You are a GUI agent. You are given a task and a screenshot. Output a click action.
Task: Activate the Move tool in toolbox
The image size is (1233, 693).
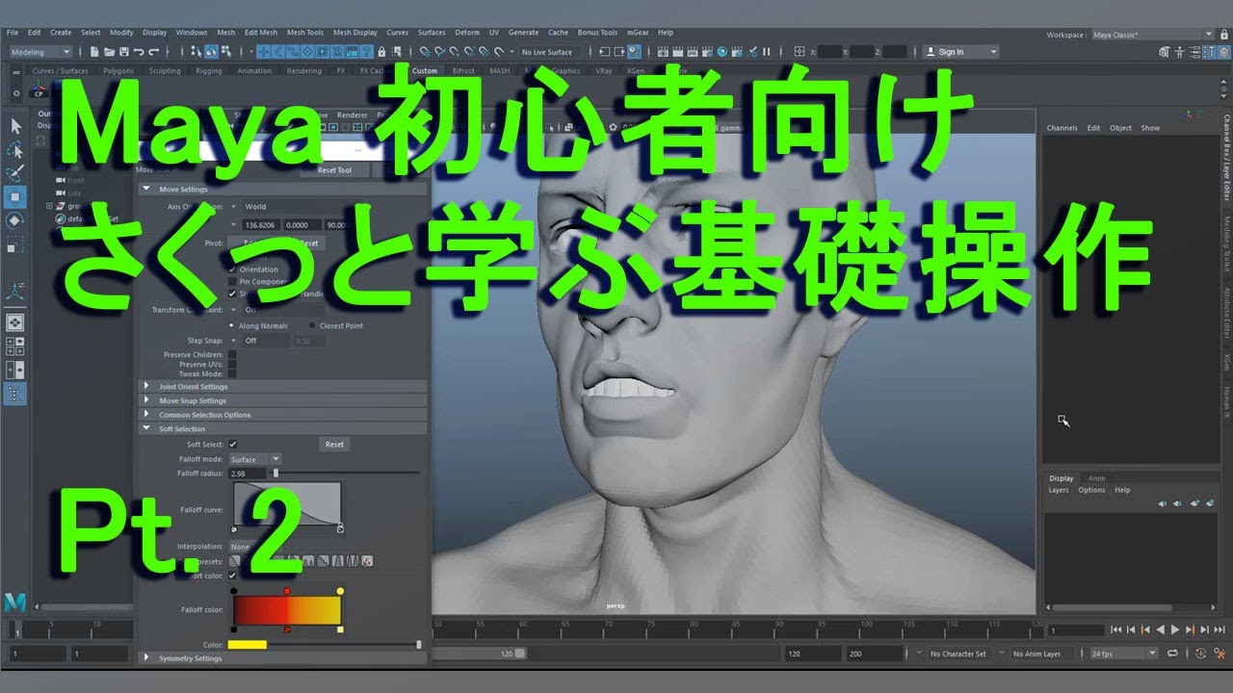(15, 197)
